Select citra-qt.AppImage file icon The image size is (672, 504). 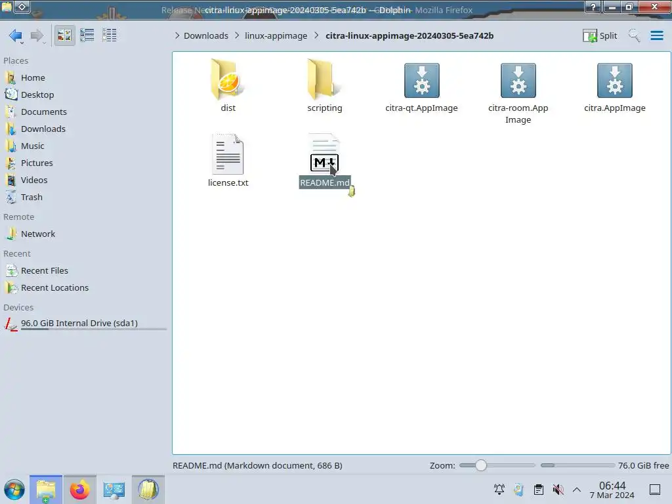pyautogui.click(x=422, y=81)
